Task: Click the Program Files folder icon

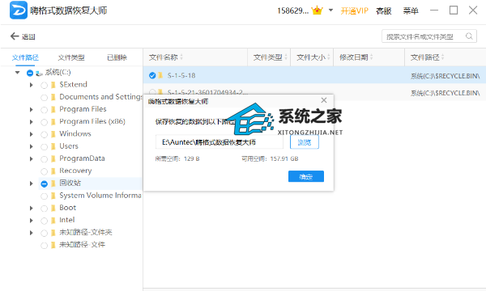Action: point(53,109)
